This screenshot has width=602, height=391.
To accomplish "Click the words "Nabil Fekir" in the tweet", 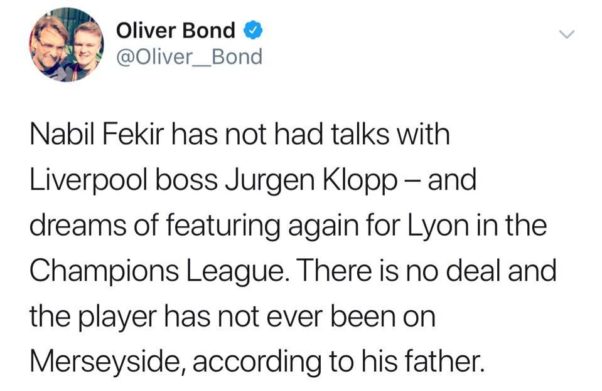I will point(91,135).
